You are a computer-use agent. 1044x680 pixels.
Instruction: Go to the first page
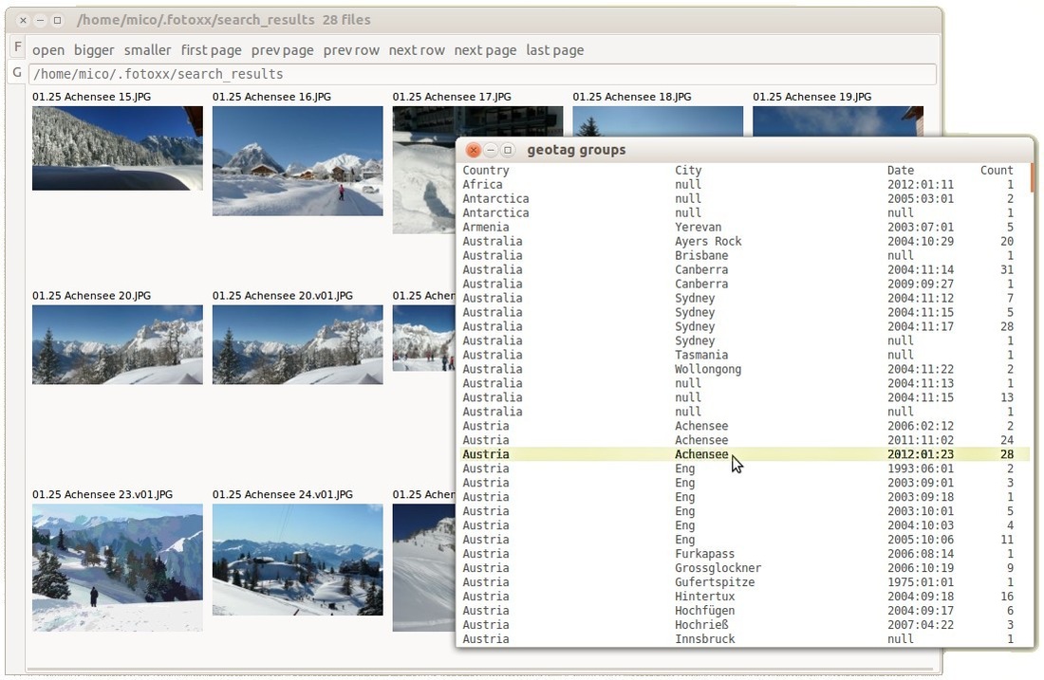[211, 50]
